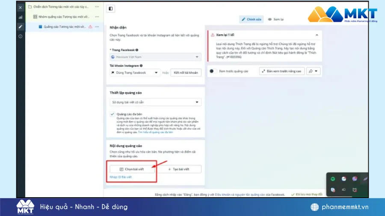The height and width of the screenshot is (216, 385).
Task: Select the pencil edit icon in left sidebar
Action: pos(20,26)
